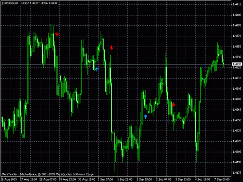243x182 pixels.
Task: Click the horizontal current price line
Action: pos(116,65)
